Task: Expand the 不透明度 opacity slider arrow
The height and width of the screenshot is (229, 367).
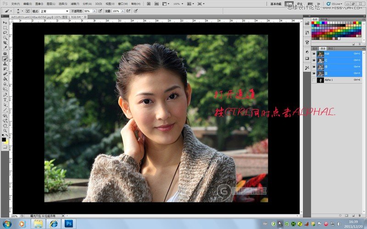Action: pyautogui.click(x=95, y=11)
